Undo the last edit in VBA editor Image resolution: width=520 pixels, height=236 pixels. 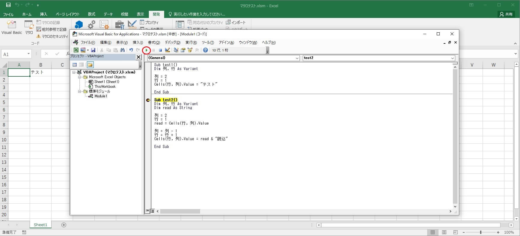pyautogui.click(x=131, y=50)
